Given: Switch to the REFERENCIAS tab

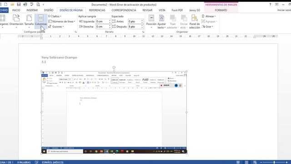Looking at the screenshot, I should 97,10.
